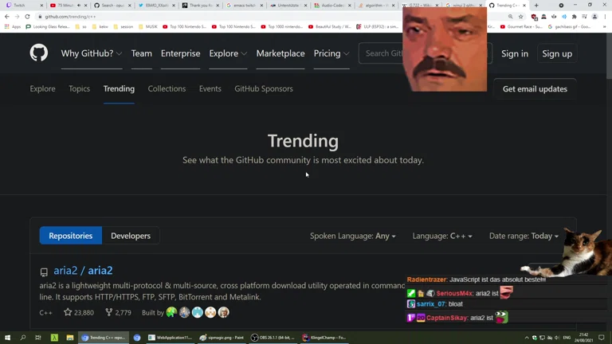Click the browser back arrow
The width and height of the screenshot is (612, 344).
pos(7,16)
